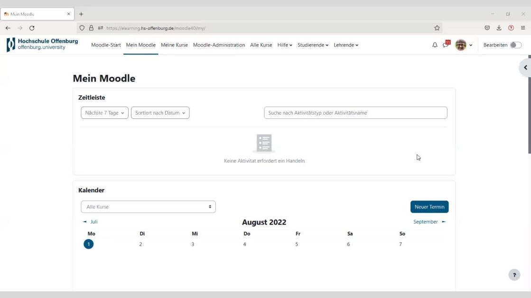Viewport: 531px width, 298px height.
Task: Expand the Nächste 7 Tage dropdown
Action: pyautogui.click(x=104, y=113)
